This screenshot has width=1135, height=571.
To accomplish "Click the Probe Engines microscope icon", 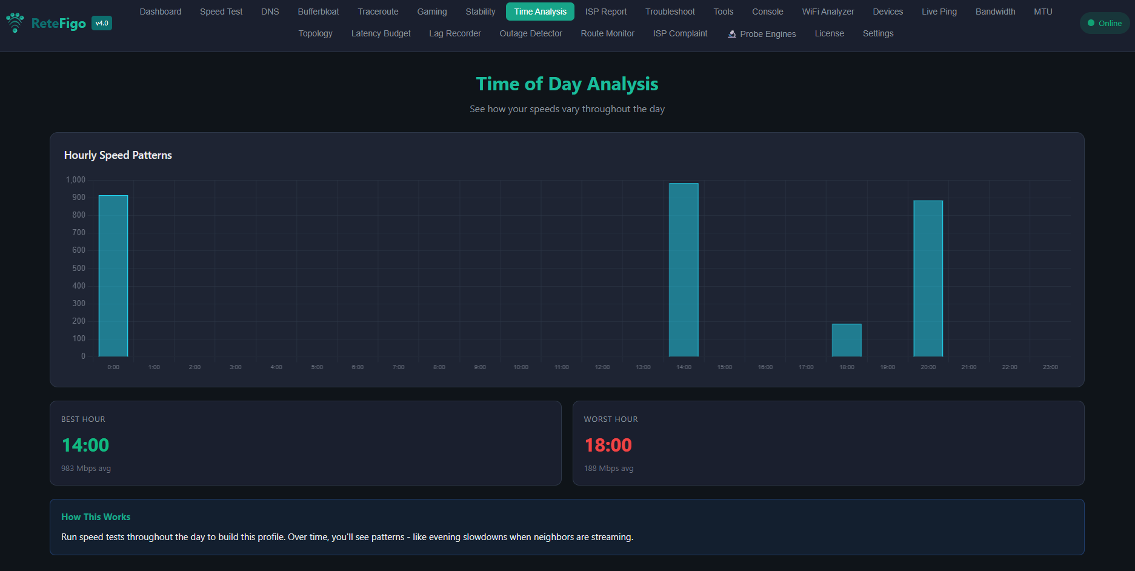I will coord(732,34).
